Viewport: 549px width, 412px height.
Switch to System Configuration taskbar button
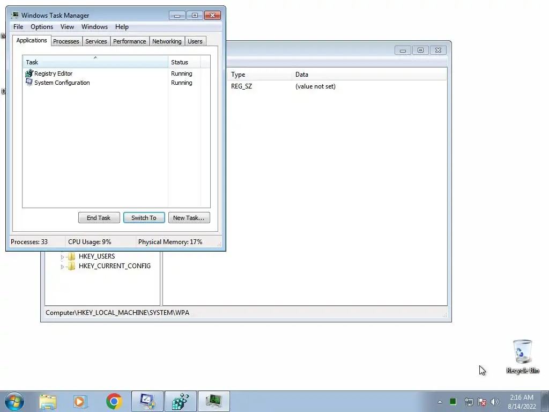point(147,401)
